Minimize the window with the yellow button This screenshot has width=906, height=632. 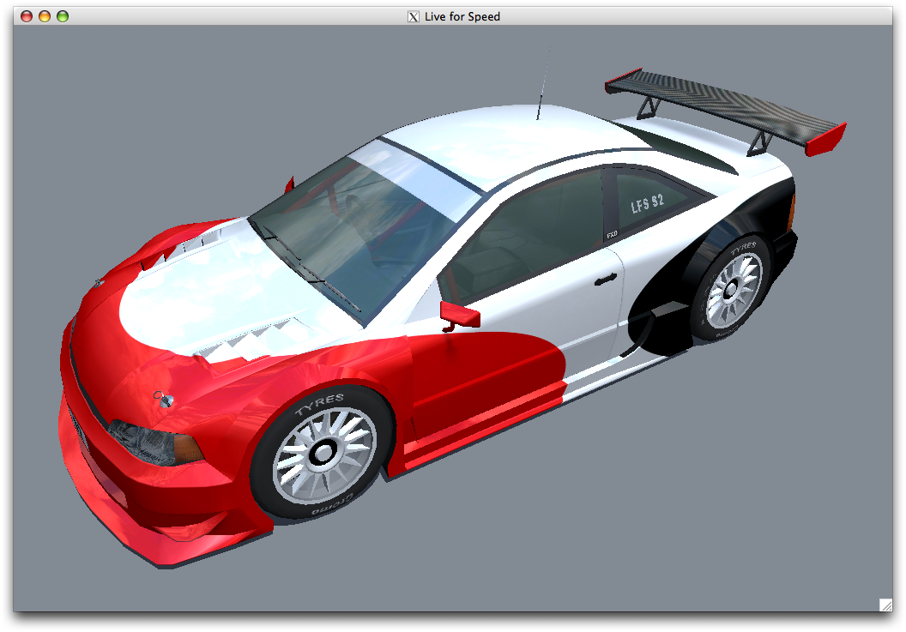click(x=45, y=16)
